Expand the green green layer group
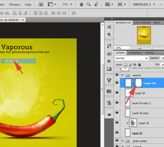 click(x=123, y=141)
